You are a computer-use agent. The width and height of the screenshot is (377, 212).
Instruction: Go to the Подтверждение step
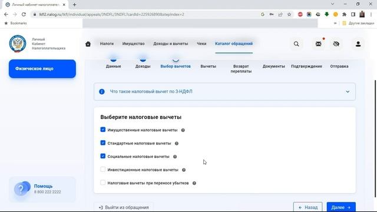pyautogui.click(x=306, y=67)
